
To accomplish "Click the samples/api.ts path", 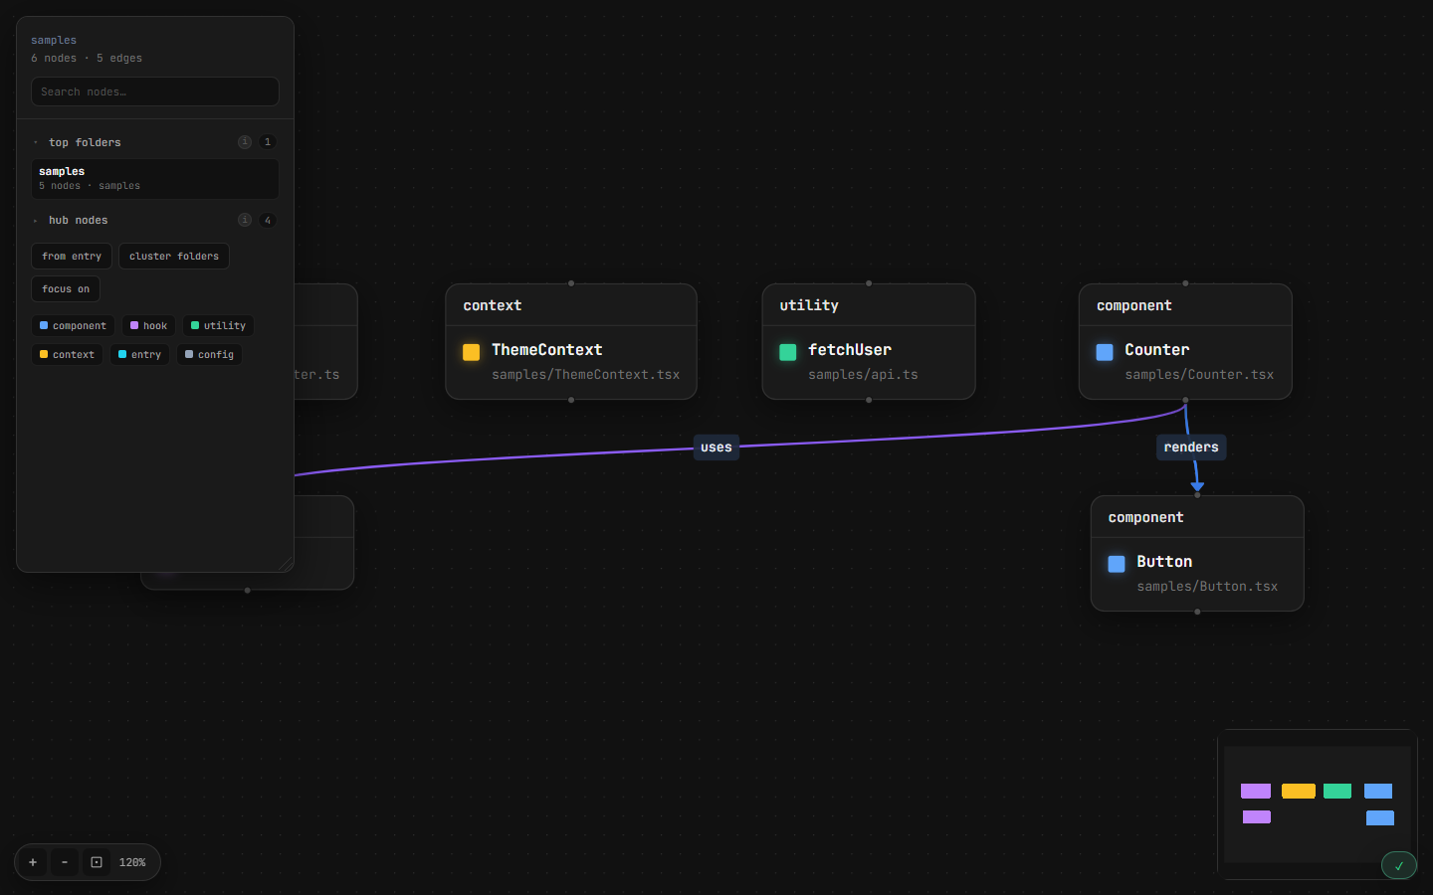I will click(864, 375).
